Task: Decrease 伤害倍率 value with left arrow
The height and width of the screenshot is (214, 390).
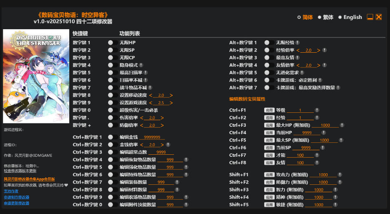Action: [141, 118]
